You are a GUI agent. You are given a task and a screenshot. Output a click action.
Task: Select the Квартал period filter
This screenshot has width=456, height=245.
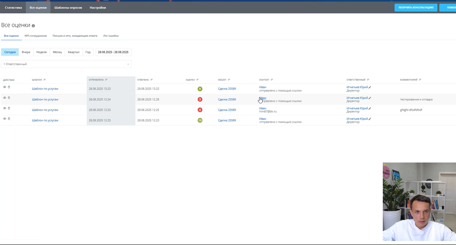74,52
